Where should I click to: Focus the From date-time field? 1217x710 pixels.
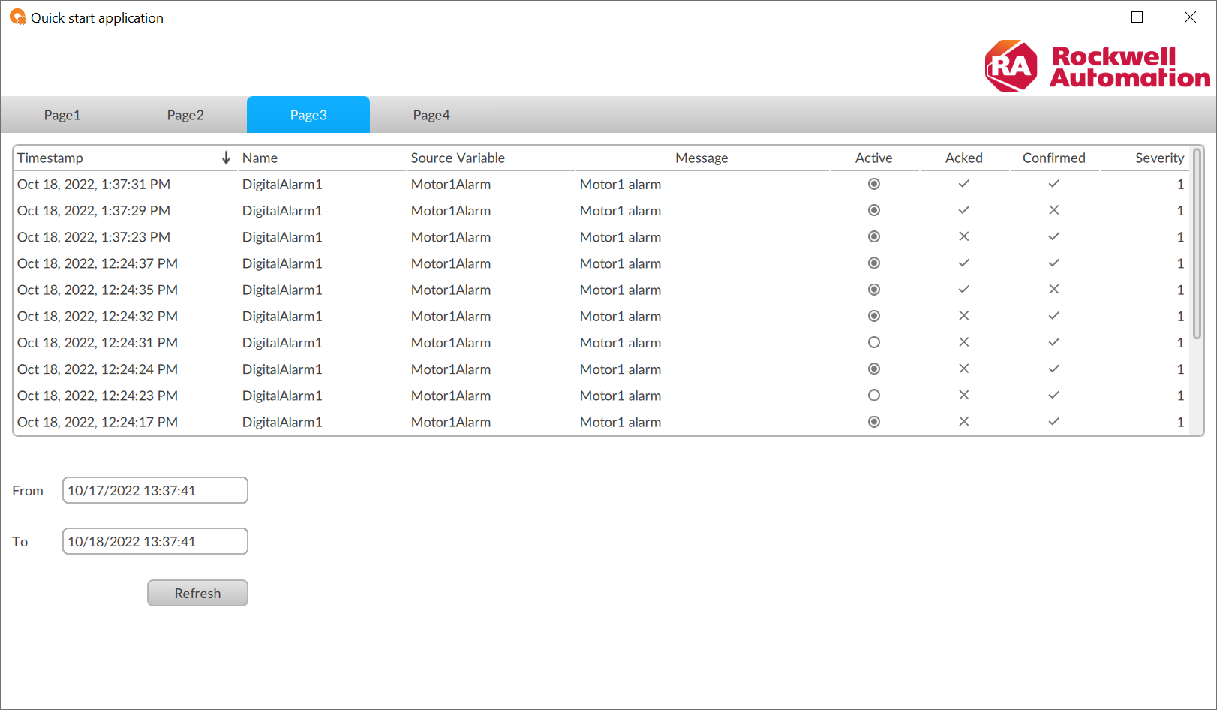(155, 490)
